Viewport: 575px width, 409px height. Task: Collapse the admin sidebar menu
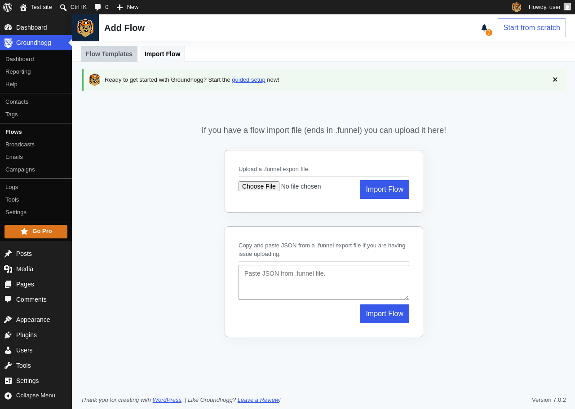point(36,396)
